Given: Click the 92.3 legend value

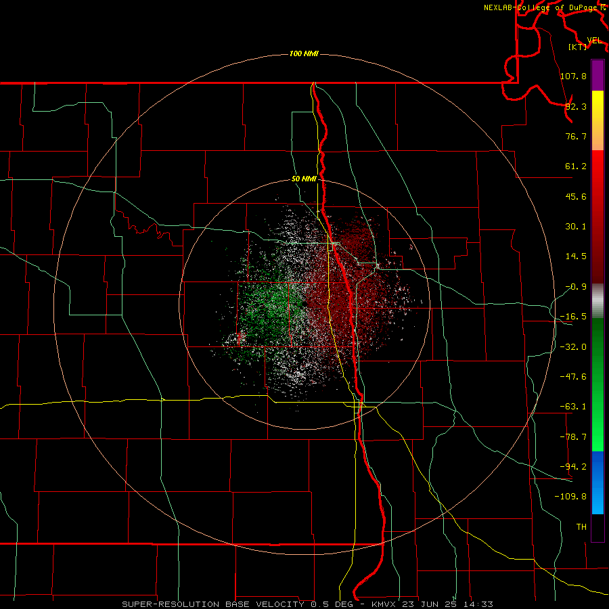Looking at the screenshot, I should [x=576, y=106].
